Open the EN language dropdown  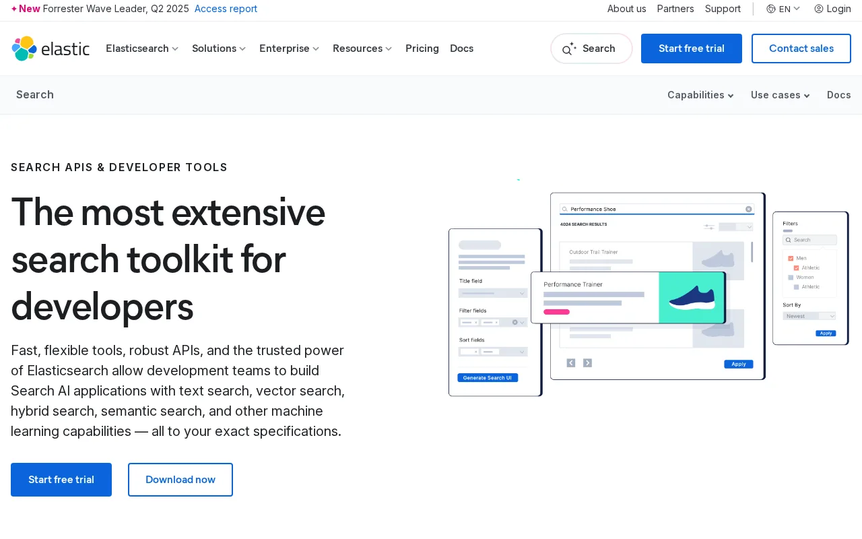tap(784, 9)
